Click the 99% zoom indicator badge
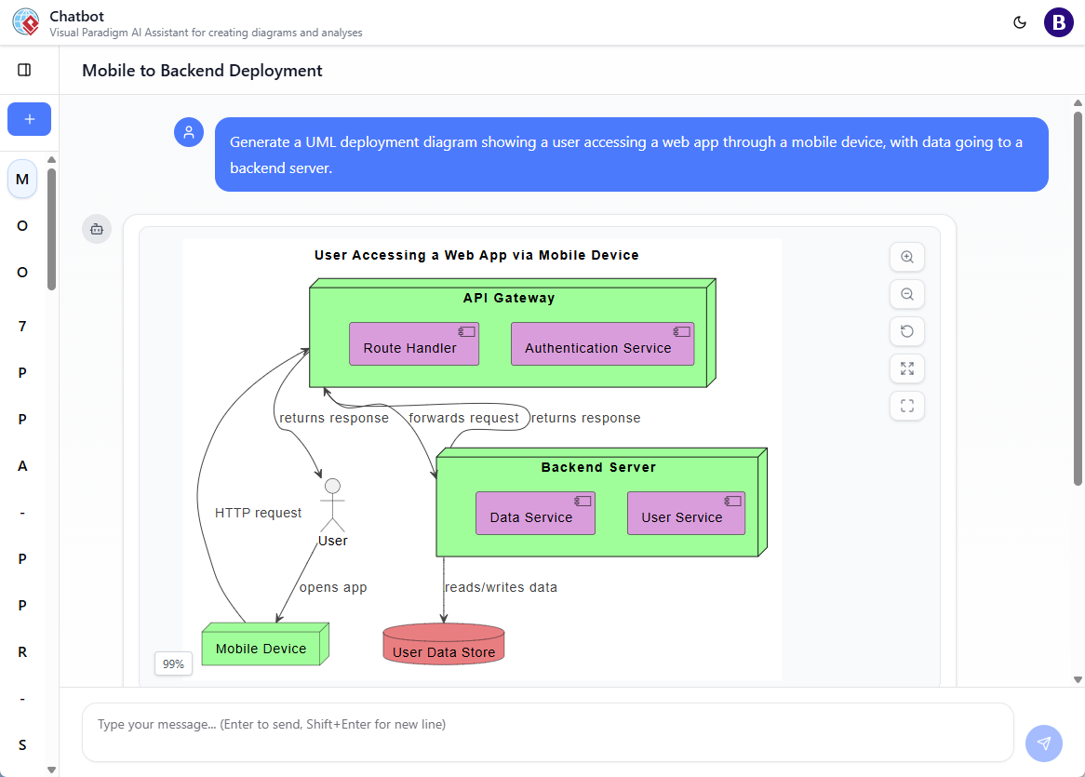 click(173, 663)
